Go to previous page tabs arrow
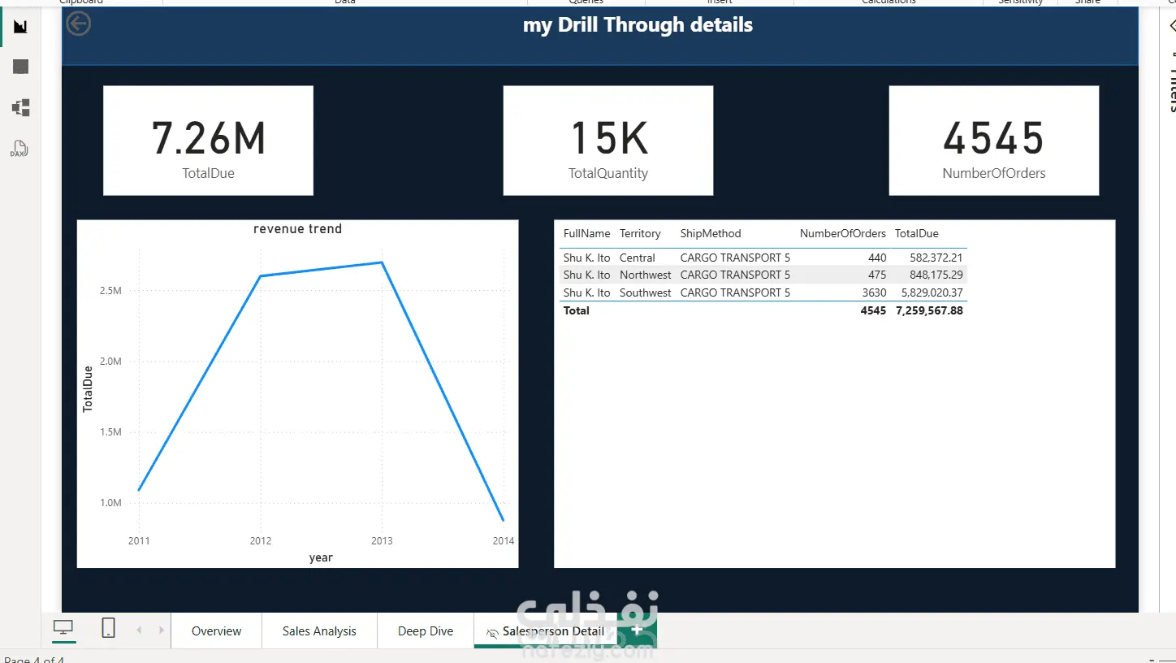The height and width of the screenshot is (663, 1176). [x=139, y=630]
